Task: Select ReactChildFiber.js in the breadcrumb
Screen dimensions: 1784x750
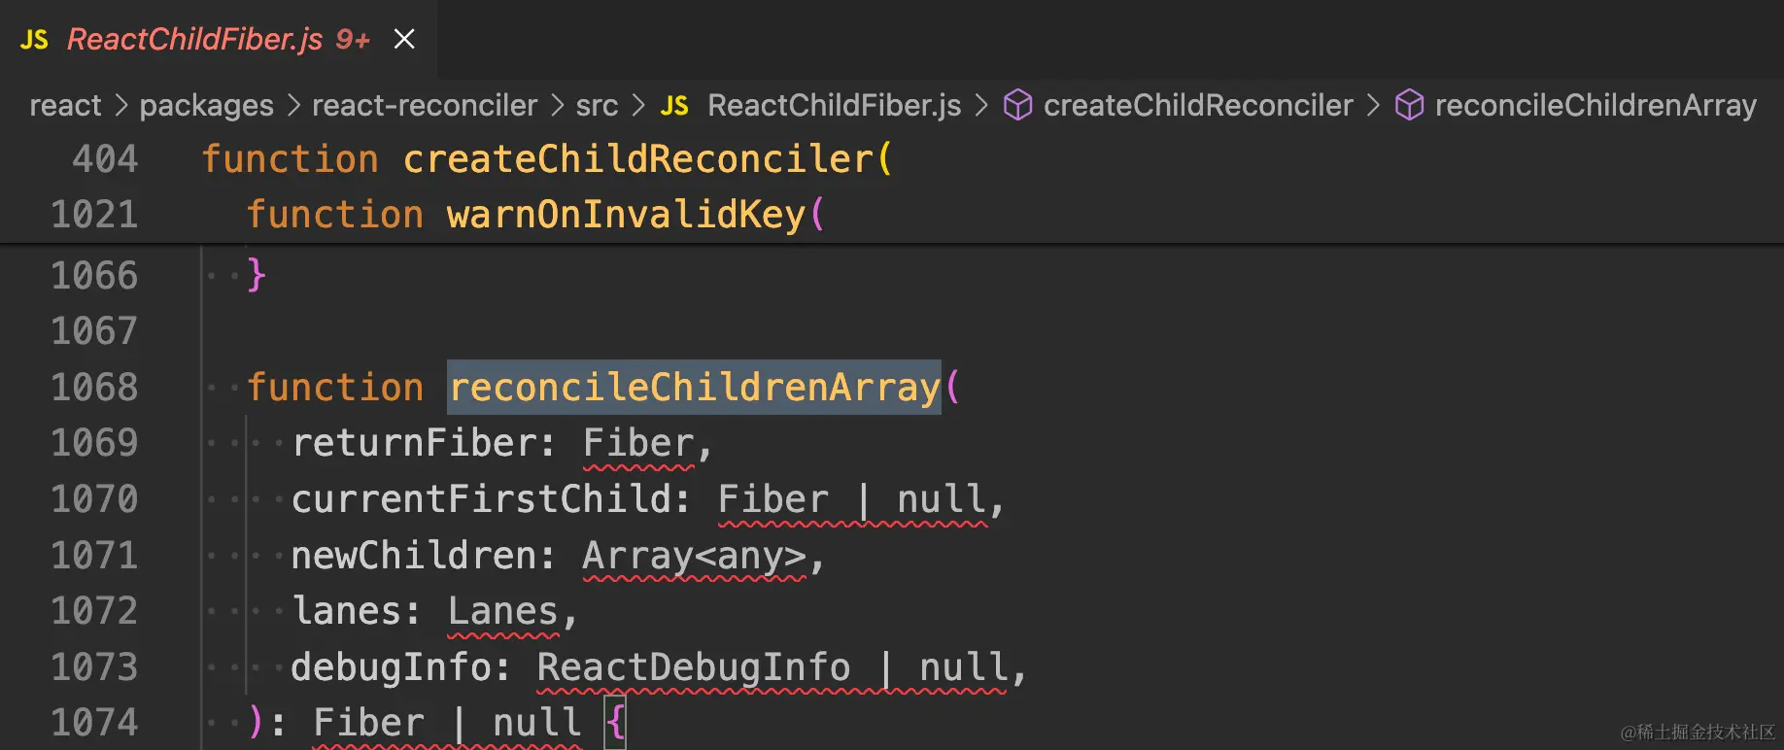Action: click(834, 105)
